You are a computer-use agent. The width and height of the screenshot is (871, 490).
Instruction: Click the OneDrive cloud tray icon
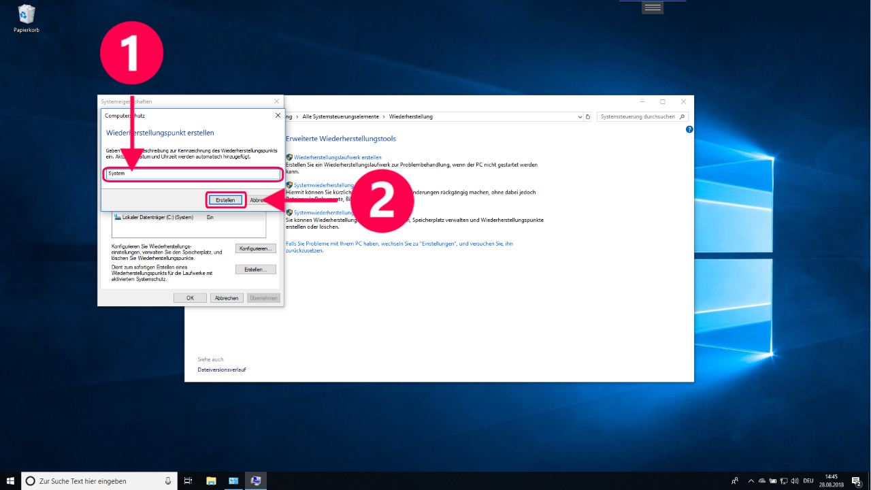(x=762, y=481)
